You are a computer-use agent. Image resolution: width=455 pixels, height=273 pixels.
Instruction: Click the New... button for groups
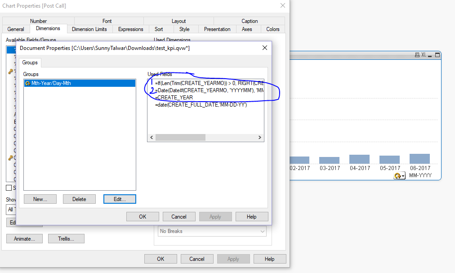40,199
